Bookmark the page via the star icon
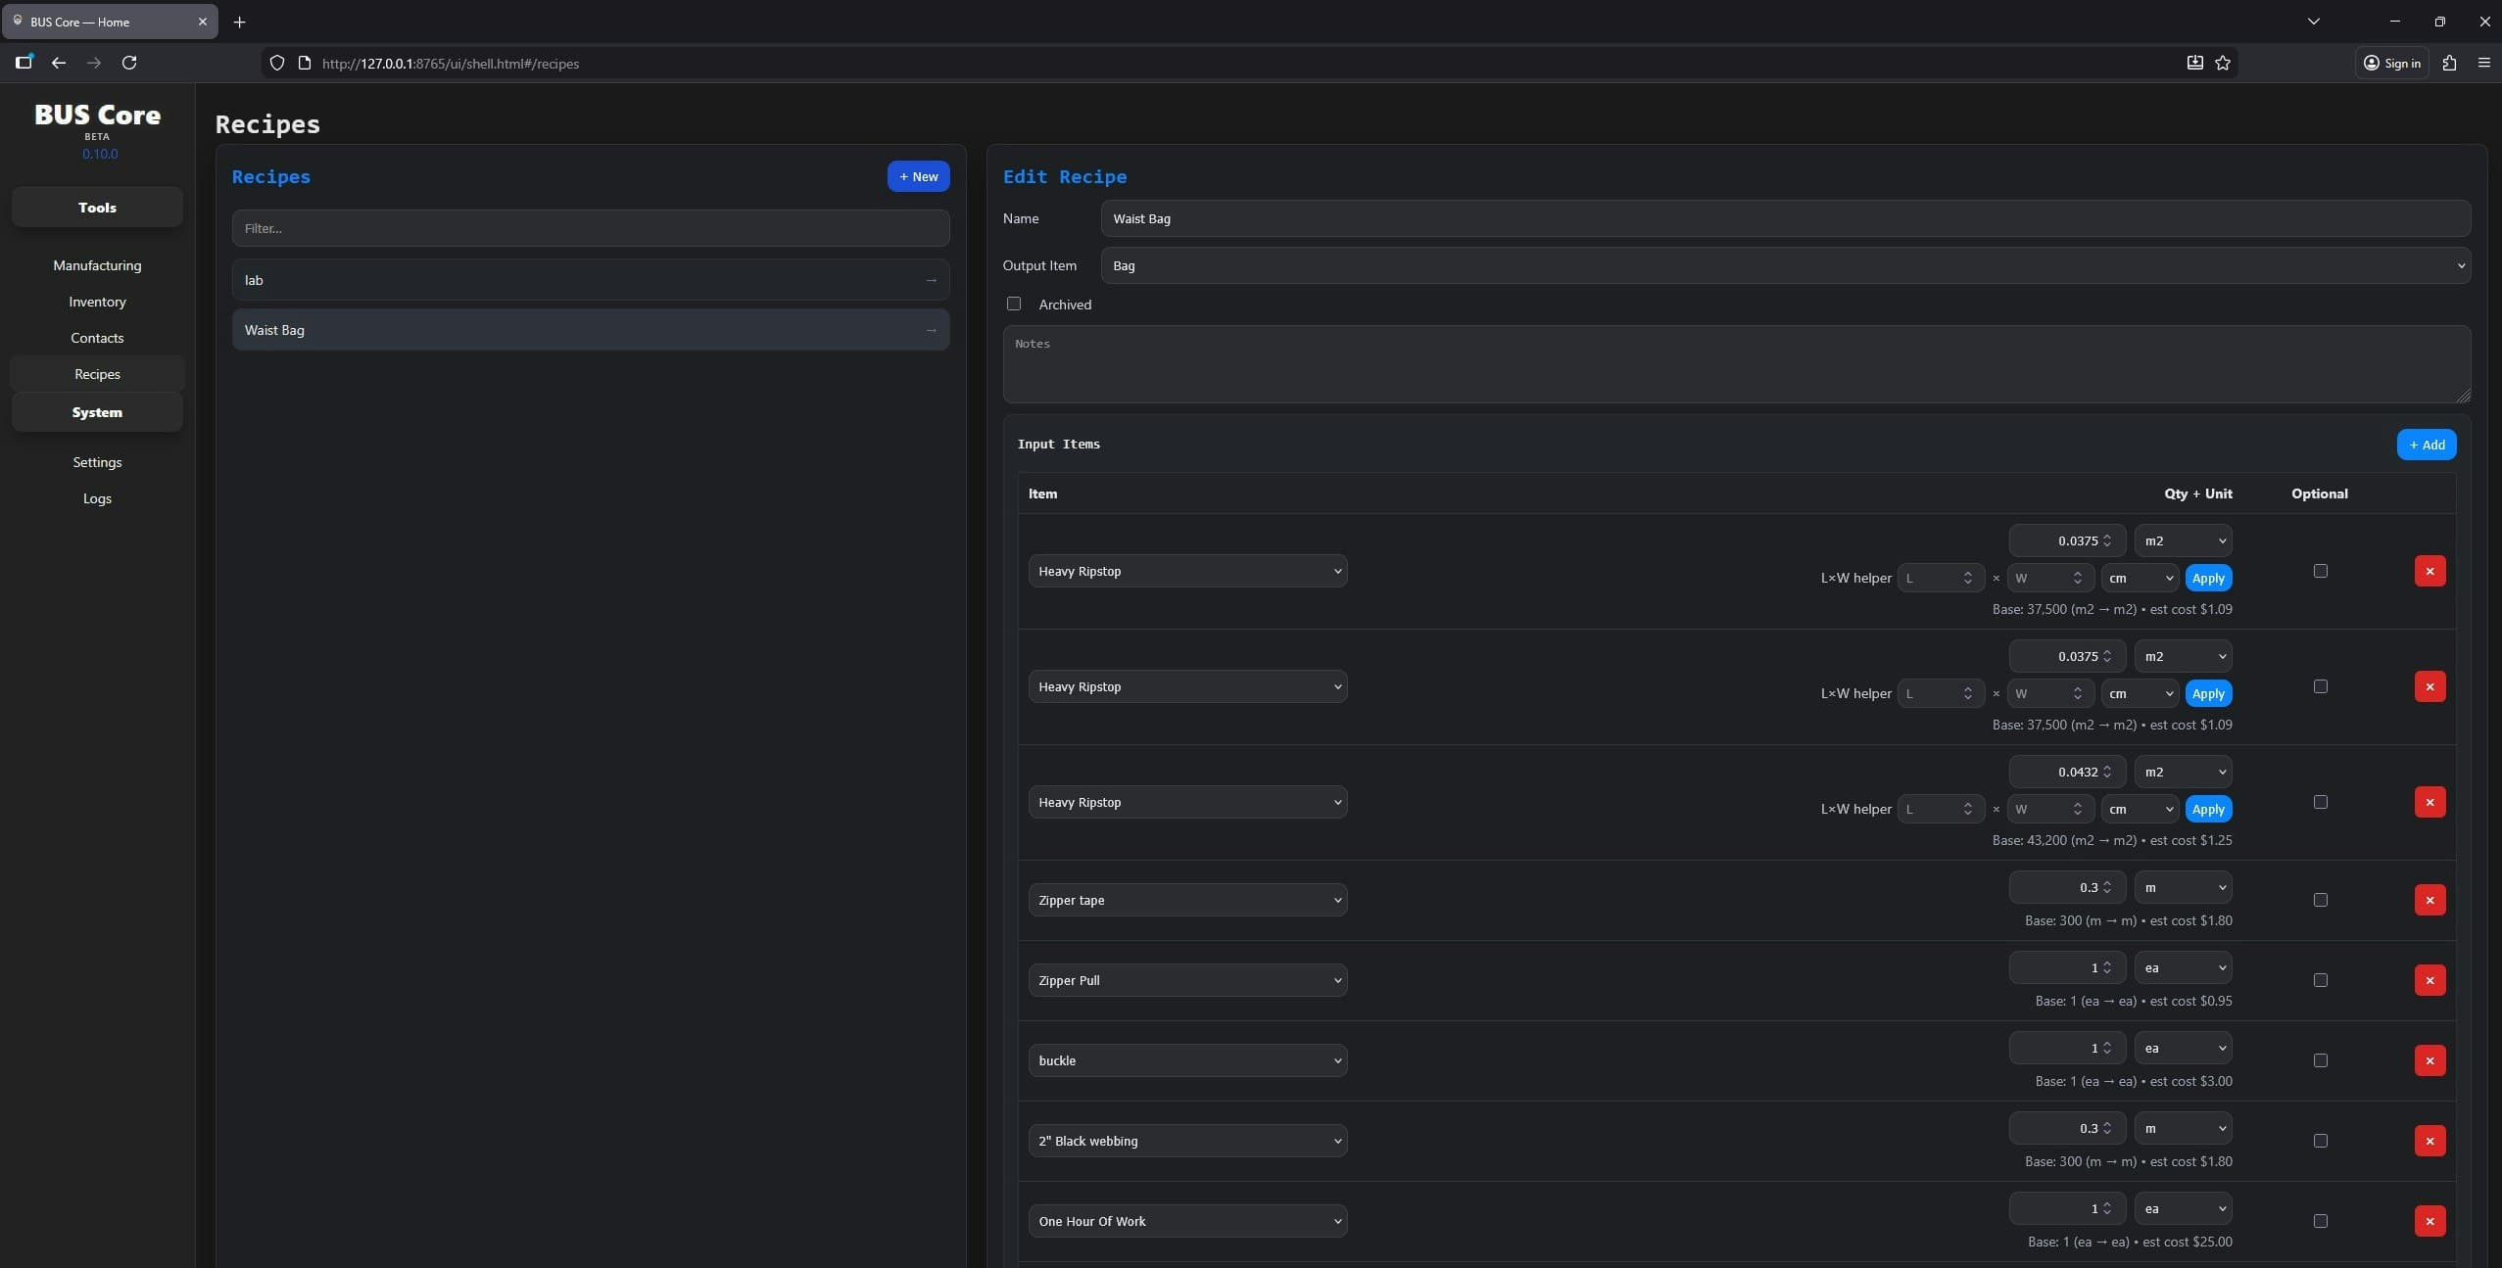 point(2222,63)
